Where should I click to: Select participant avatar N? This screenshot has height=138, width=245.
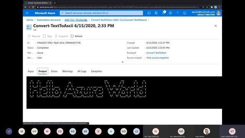[x=111, y=131]
